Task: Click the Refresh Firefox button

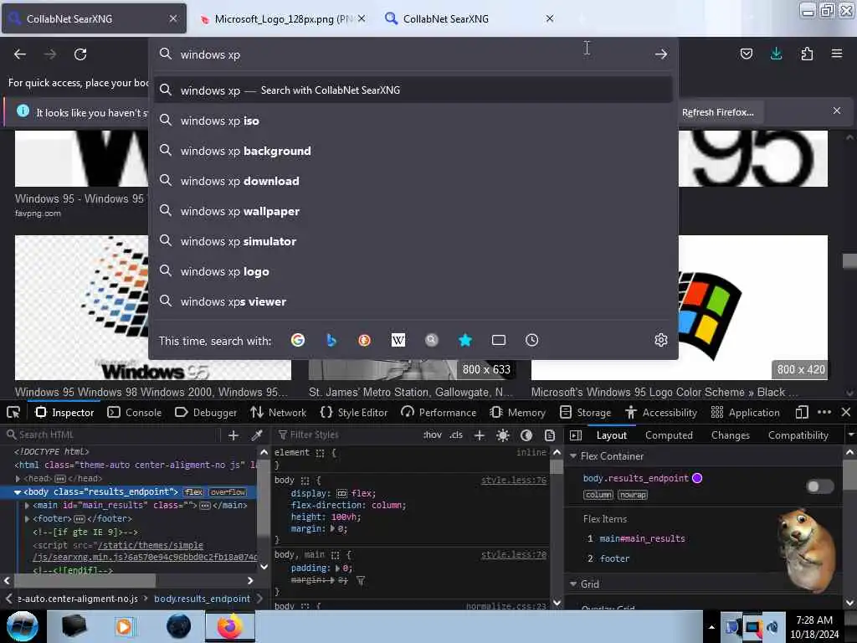Action: [717, 112]
